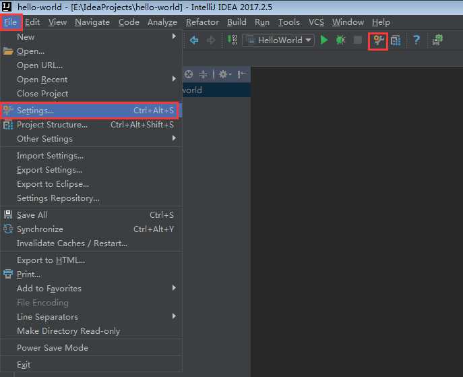Open the Edit menu
463x377 pixels.
(32, 22)
